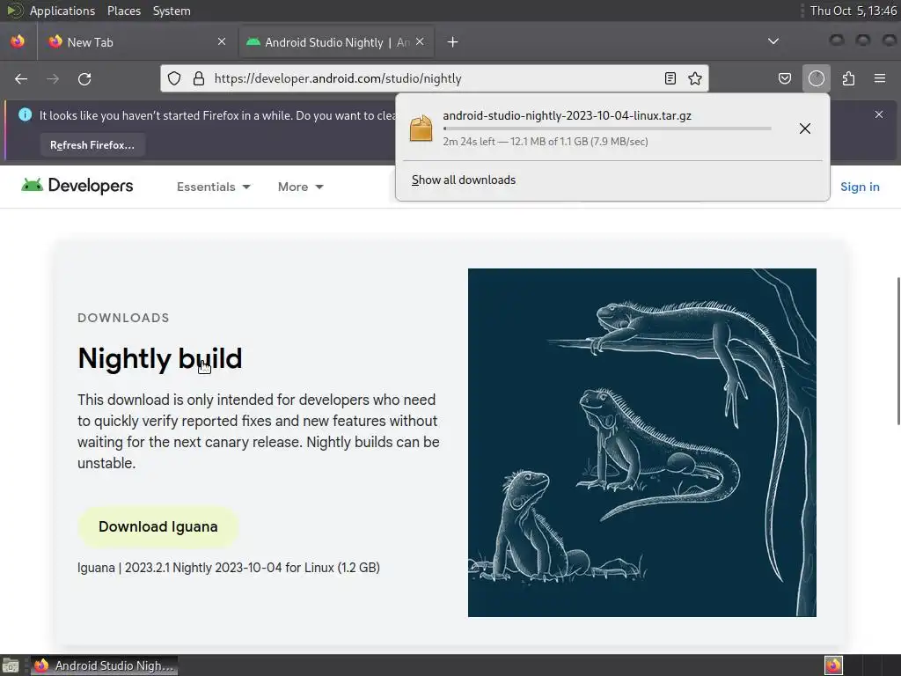Expand the list all tabs chevron
Viewport: 901px width, 676px height.
(773, 41)
